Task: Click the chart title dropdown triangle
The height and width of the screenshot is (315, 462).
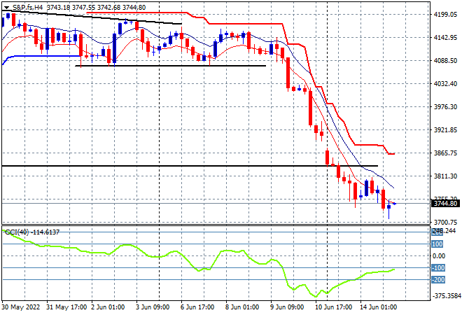Action: [6, 8]
